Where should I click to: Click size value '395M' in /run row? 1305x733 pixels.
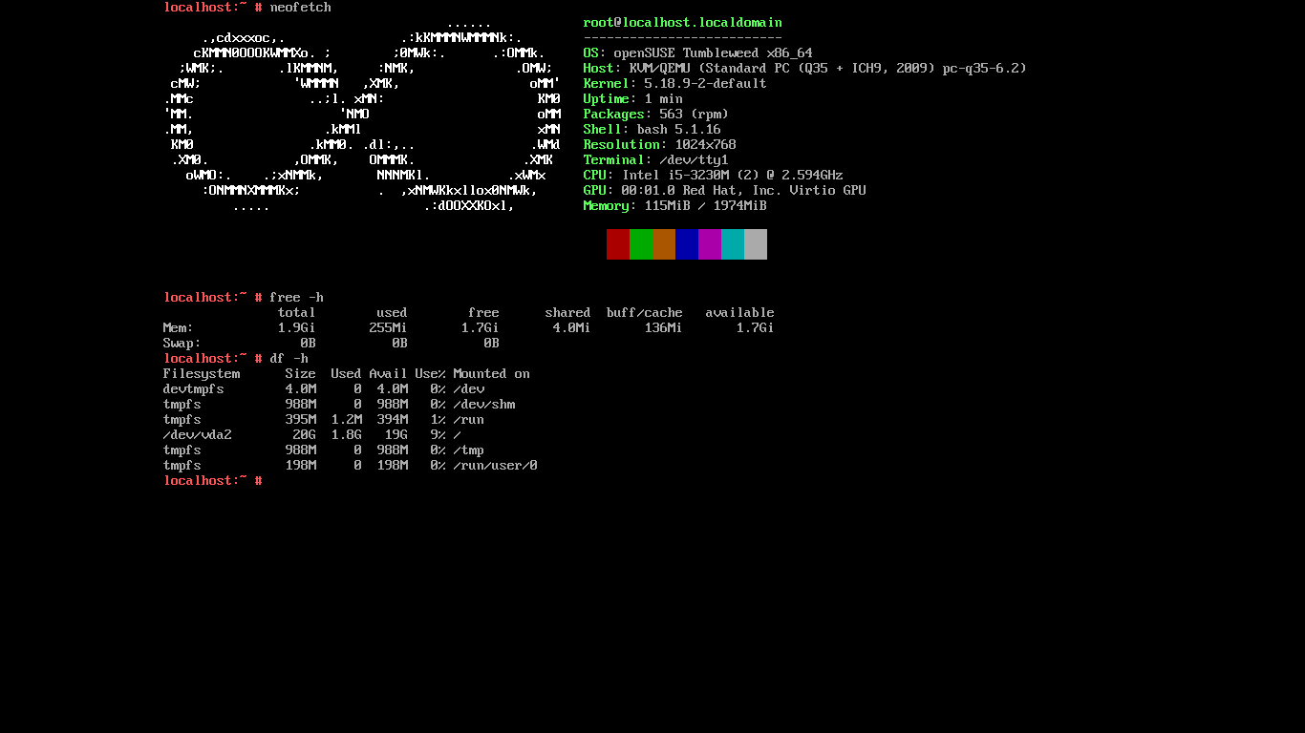[x=301, y=420]
